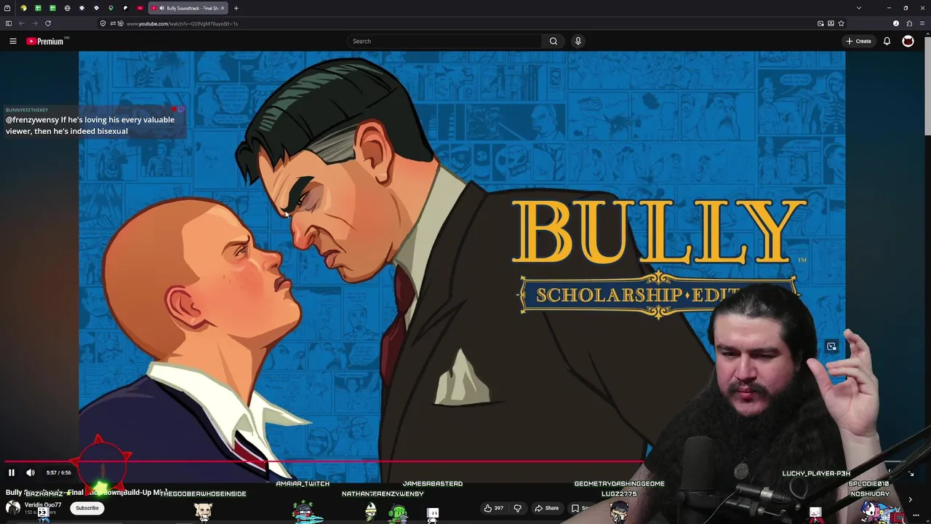931x524 pixels.
Task: Go forward with browser forward arrow
Action: click(34, 23)
